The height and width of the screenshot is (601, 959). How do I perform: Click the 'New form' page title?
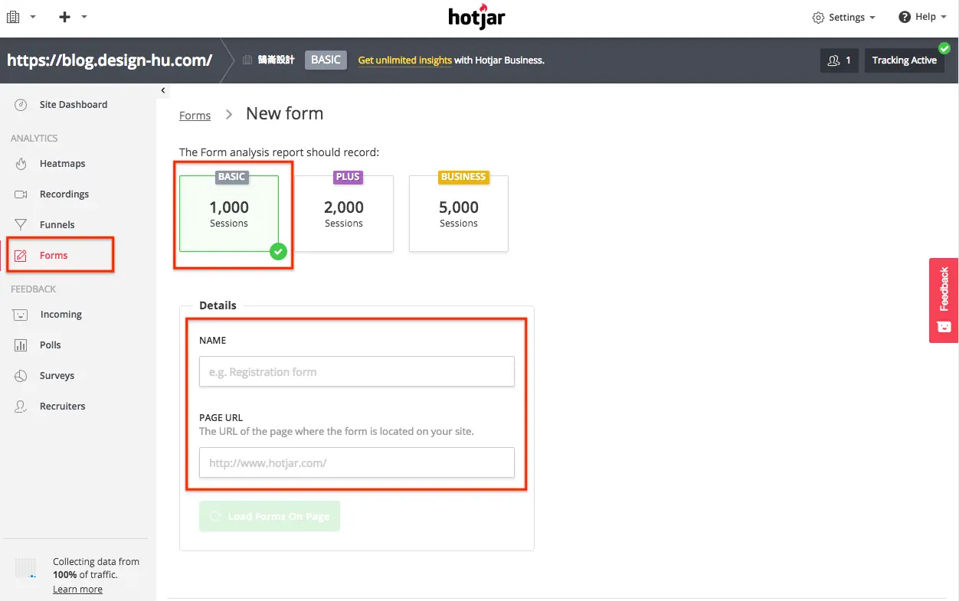[284, 113]
